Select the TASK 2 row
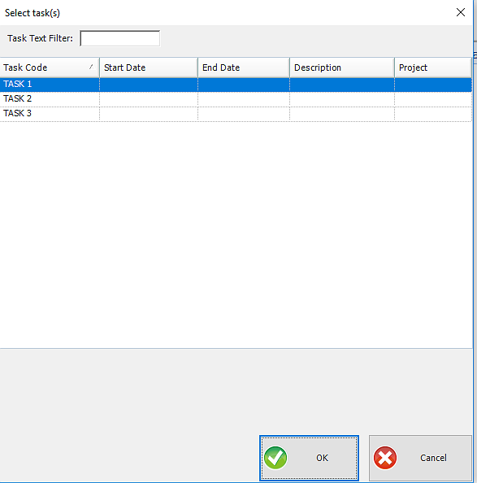 point(236,99)
